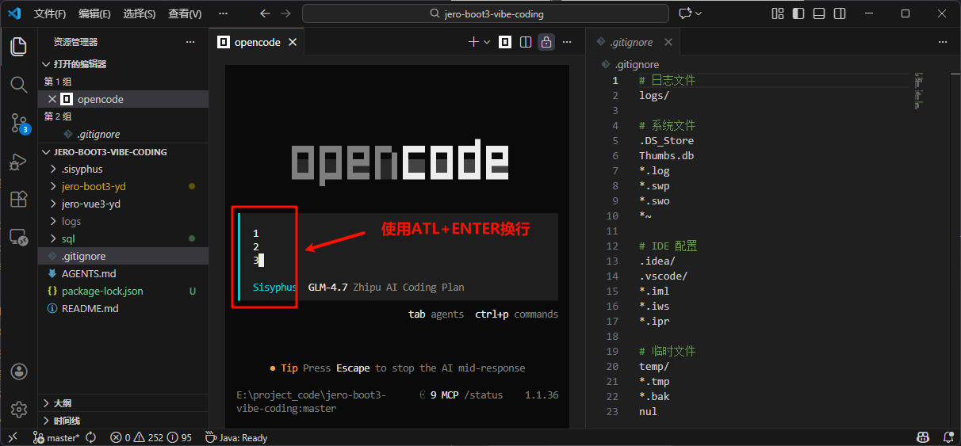The width and height of the screenshot is (961, 446).
Task: Click the VS Code logo icon
Action: pos(14,13)
